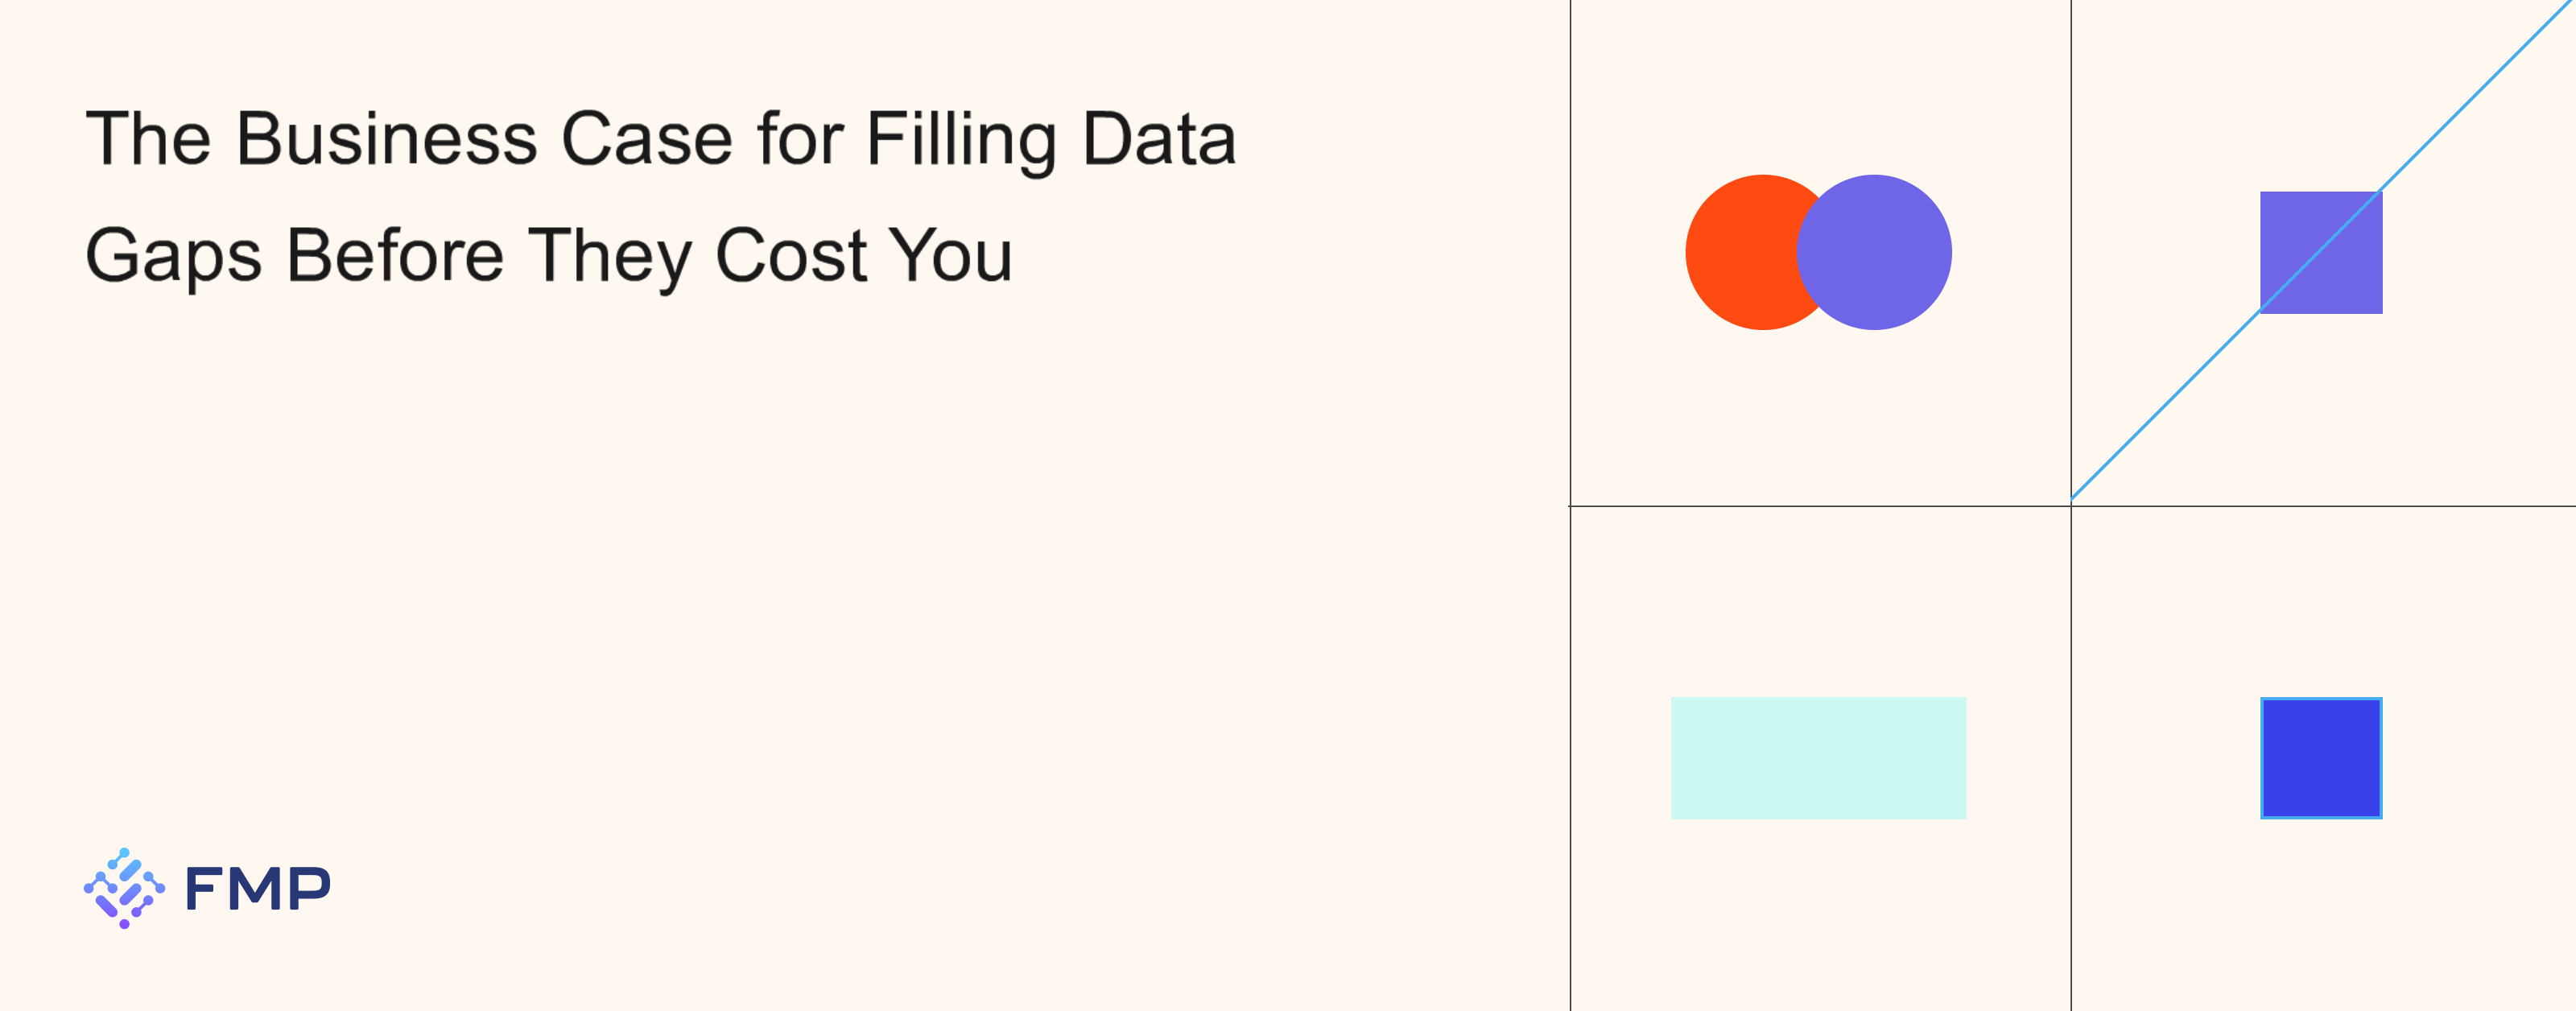Click the word 'The' starting the headline
The width and height of the screenshot is (2576, 1011).
pyautogui.click(x=148, y=138)
